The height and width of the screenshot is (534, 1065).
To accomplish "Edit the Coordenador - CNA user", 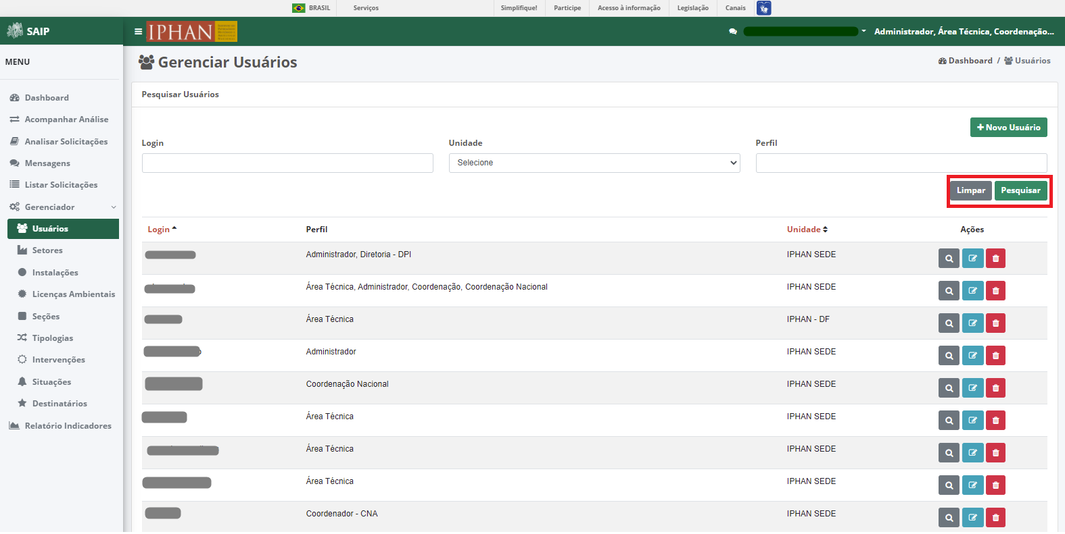I will click(x=972, y=518).
